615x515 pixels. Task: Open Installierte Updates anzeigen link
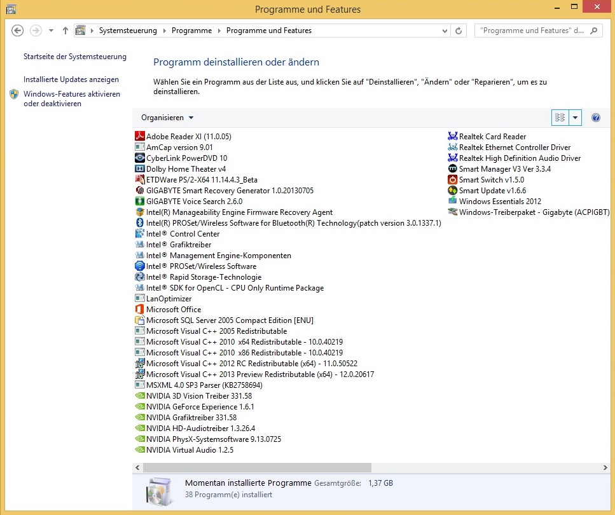[71, 79]
